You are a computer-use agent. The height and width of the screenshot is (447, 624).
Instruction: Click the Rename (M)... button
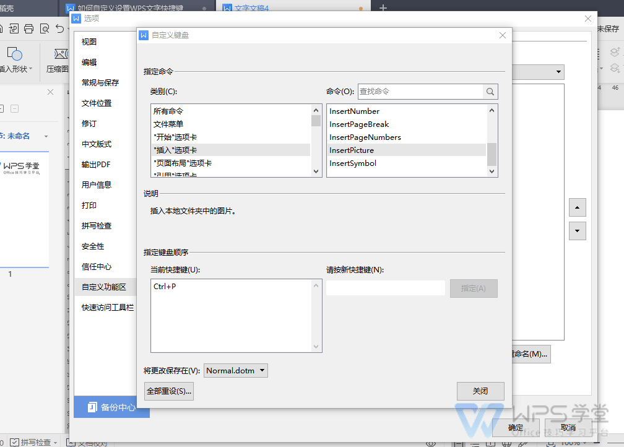click(x=531, y=354)
